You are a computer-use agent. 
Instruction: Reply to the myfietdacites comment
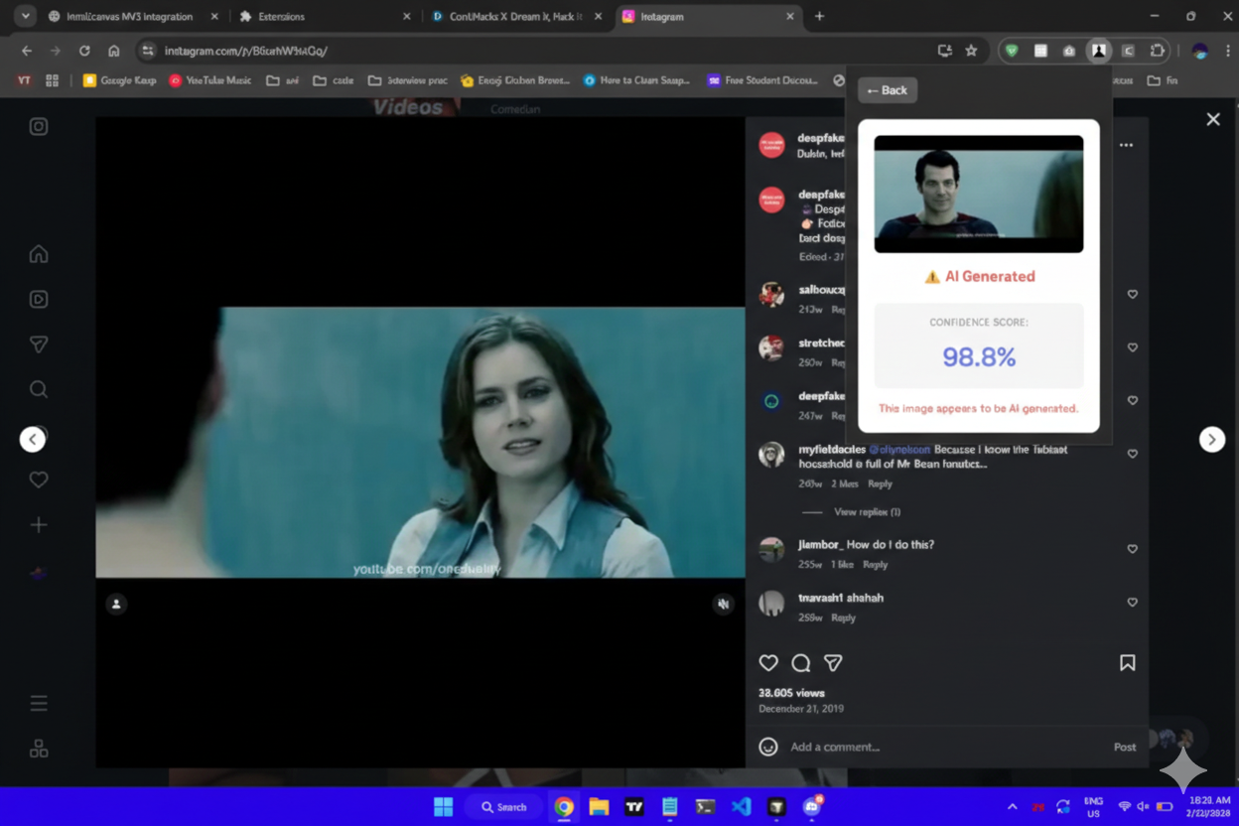pyautogui.click(x=880, y=483)
